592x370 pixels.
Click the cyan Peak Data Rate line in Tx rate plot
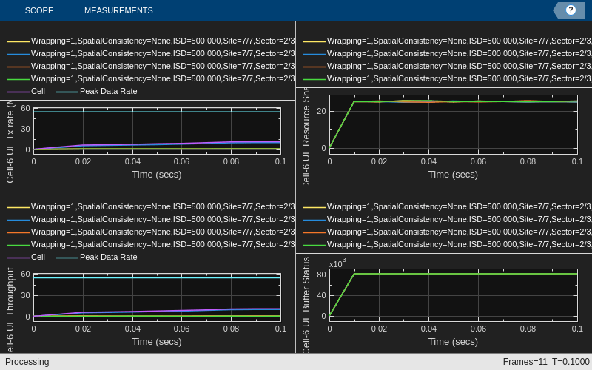pyautogui.click(x=157, y=112)
